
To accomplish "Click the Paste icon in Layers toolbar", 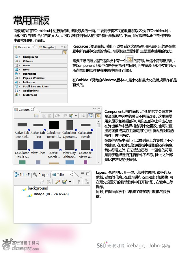I will [x=49, y=182].
